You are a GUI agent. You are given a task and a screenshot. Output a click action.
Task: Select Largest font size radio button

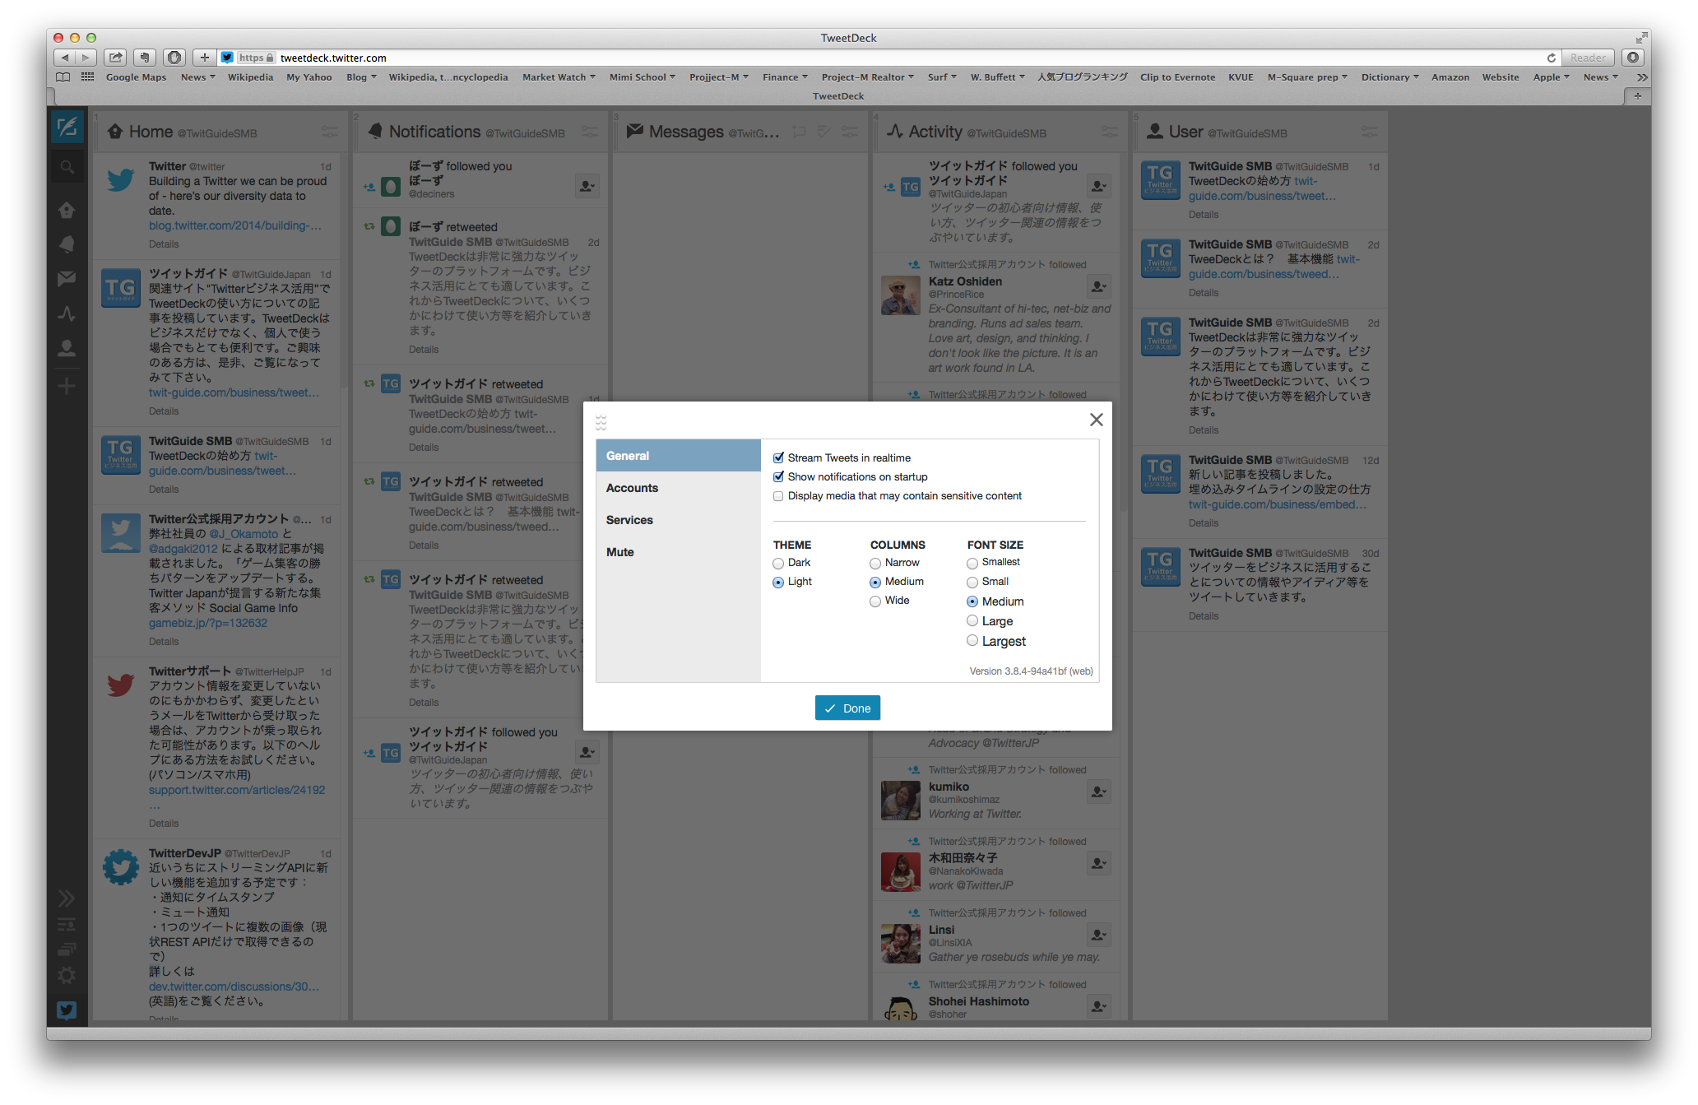[x=972, y=641]
